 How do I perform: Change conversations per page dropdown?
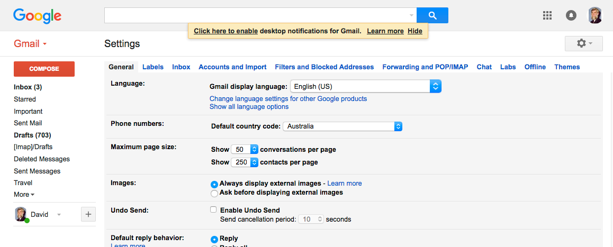(x=245, y=149)
